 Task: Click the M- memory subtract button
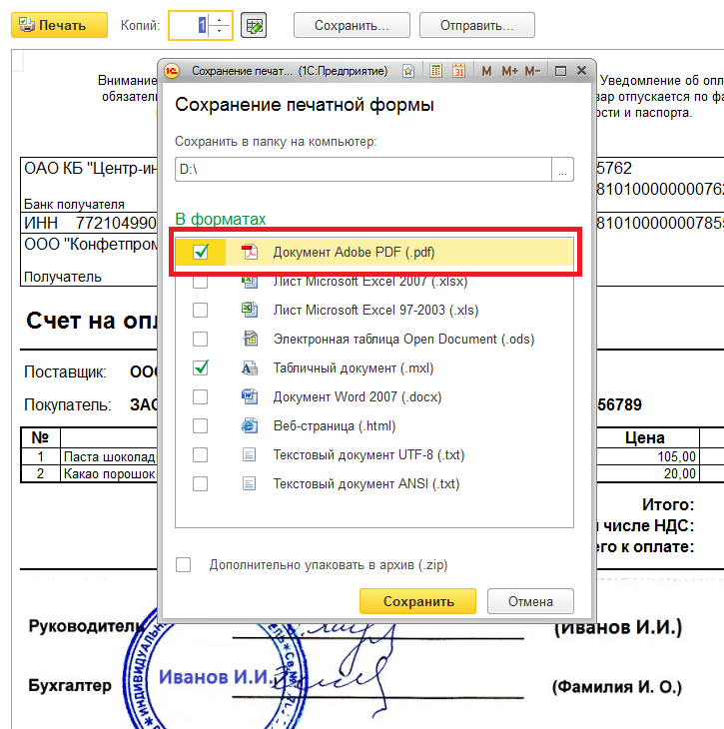[x=532, y=71]
